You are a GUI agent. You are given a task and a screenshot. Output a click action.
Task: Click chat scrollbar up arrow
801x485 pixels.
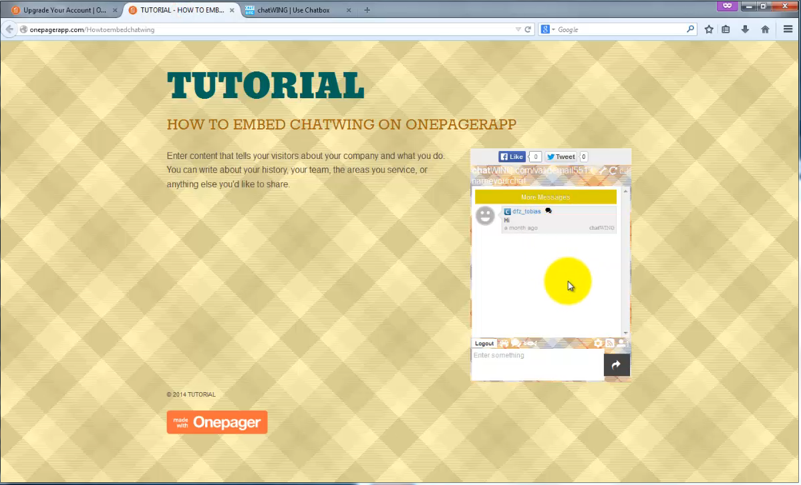point(626,191)
